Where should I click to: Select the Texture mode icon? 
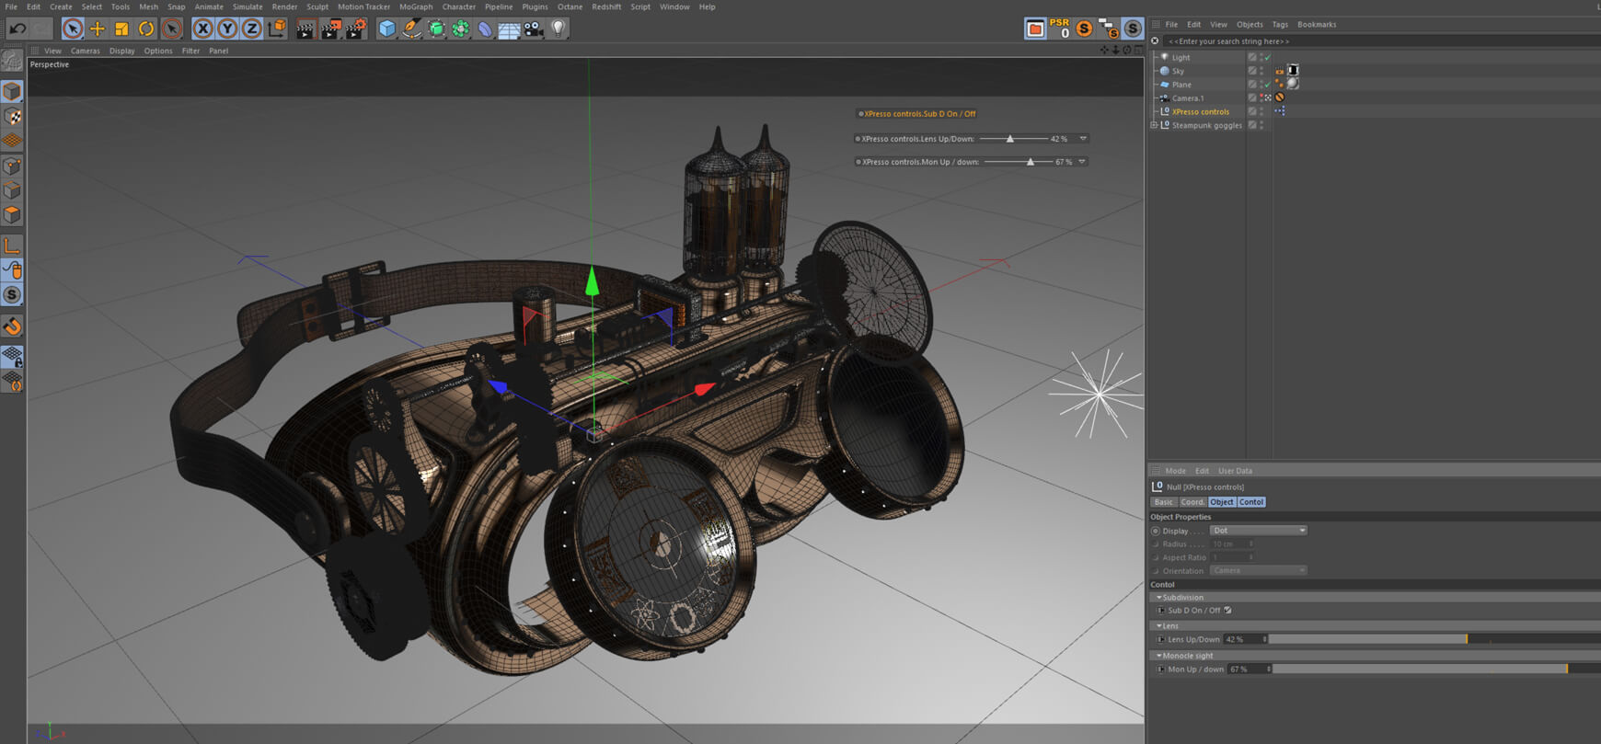tap(12, 117)
